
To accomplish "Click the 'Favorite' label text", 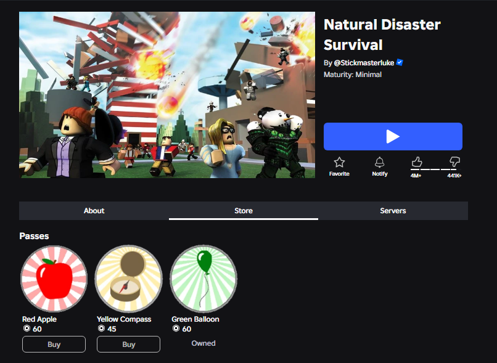I will click(x=339, y=174).
